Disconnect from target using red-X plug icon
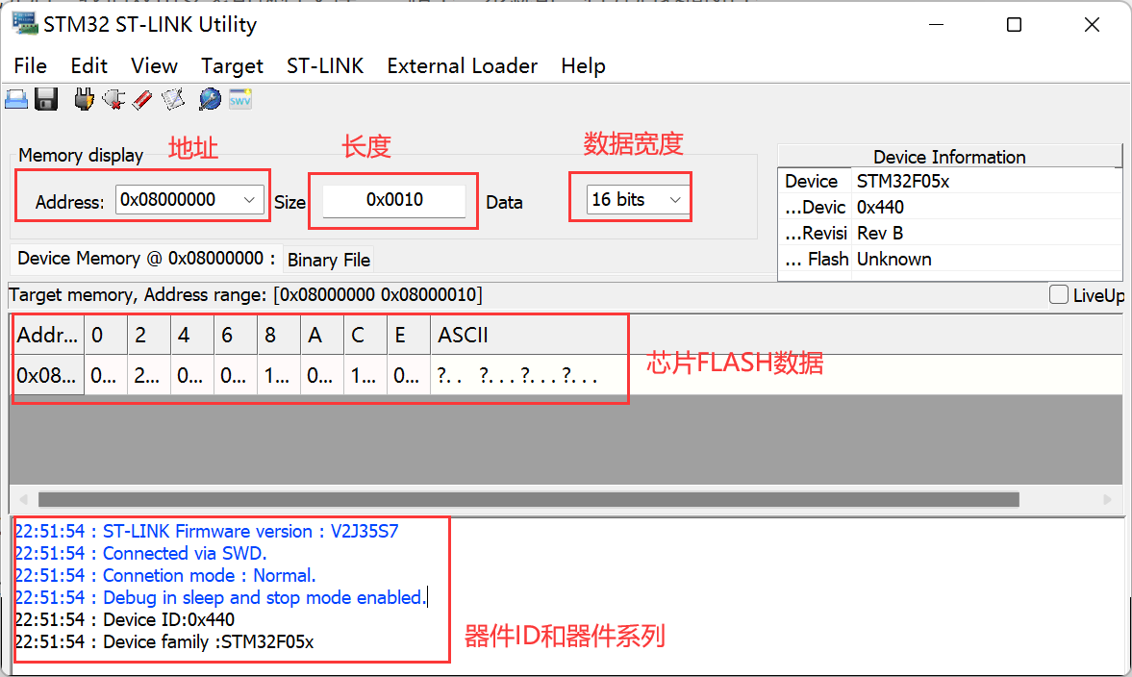 click(113, 99)
